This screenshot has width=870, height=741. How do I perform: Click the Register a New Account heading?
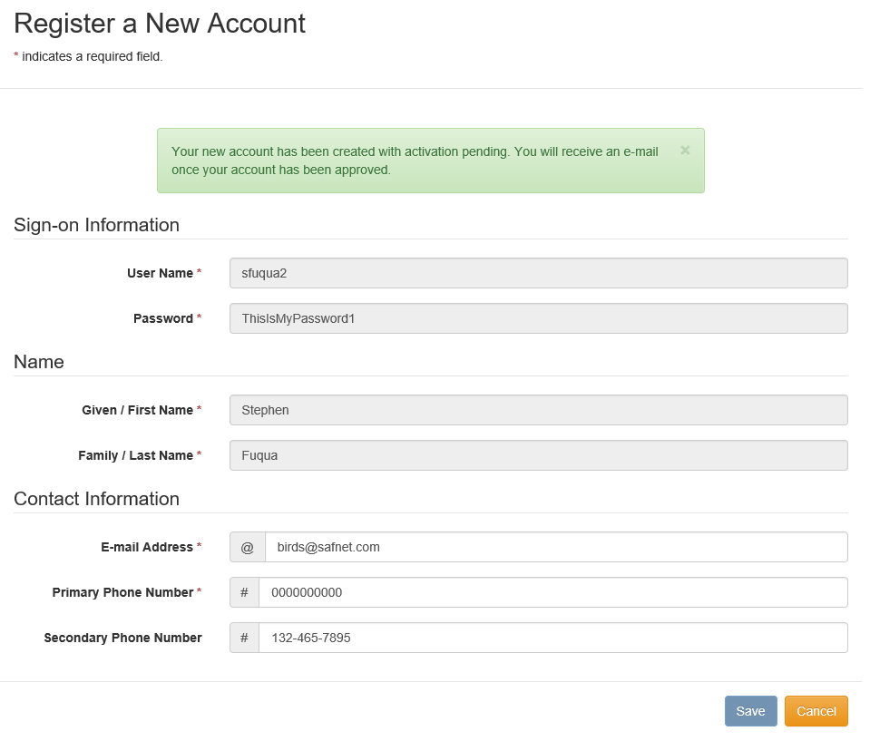pyautogui.click(x=161, y=24)
